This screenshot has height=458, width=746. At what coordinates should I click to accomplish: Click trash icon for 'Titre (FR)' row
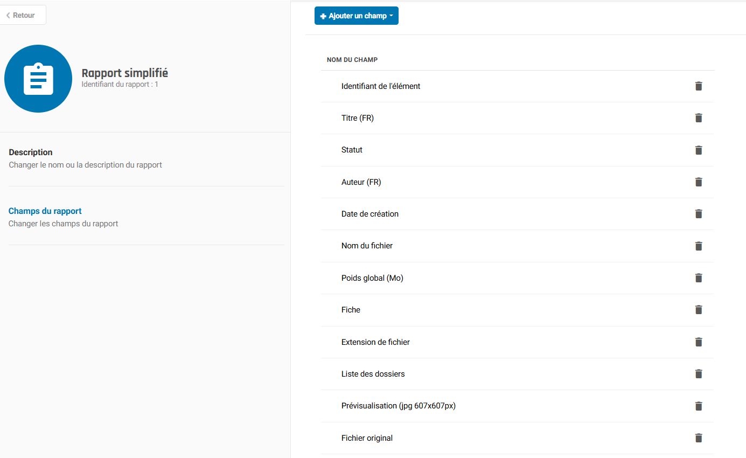click(x=699, y=118)
